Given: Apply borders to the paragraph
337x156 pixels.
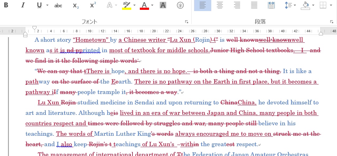Looking at the screenshot, I should [323, 5].
